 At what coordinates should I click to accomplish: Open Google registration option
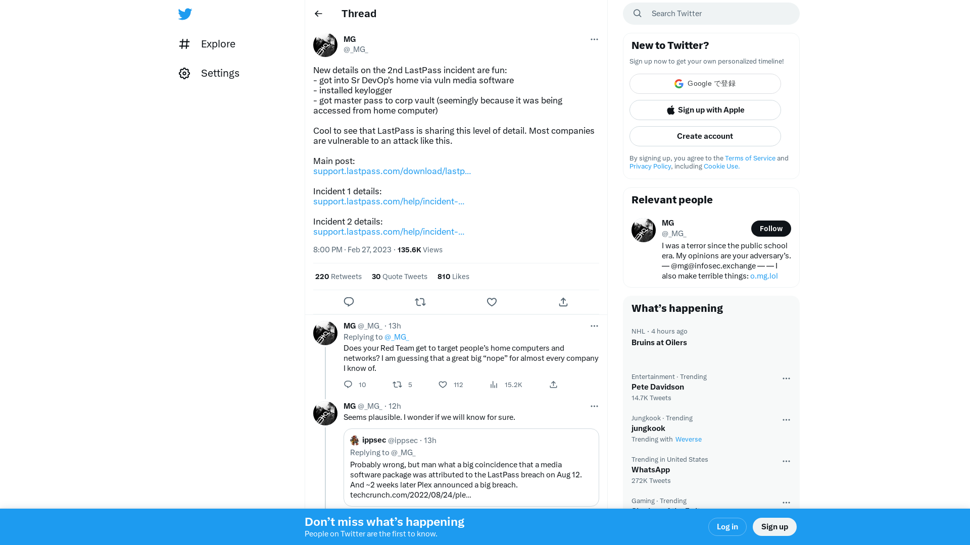pos(705,83)
